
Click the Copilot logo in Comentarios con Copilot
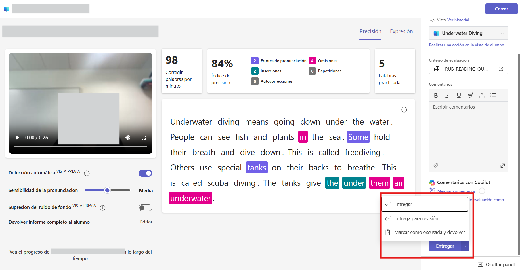[x=432, y=182]
